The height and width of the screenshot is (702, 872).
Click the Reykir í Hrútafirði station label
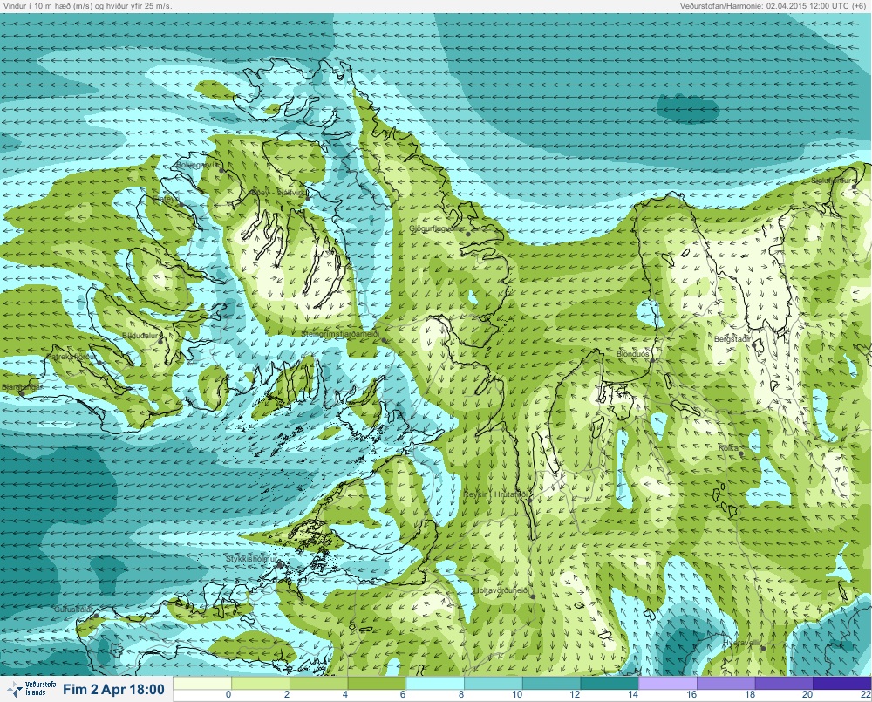[x=495, y=494]
